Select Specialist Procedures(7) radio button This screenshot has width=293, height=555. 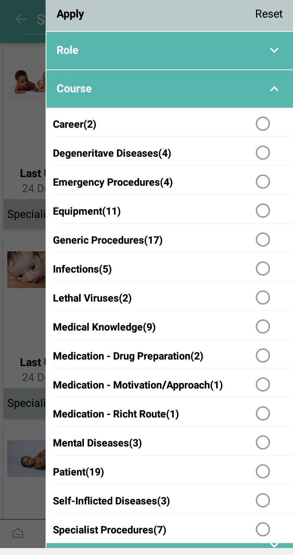(x=263, y=529)
